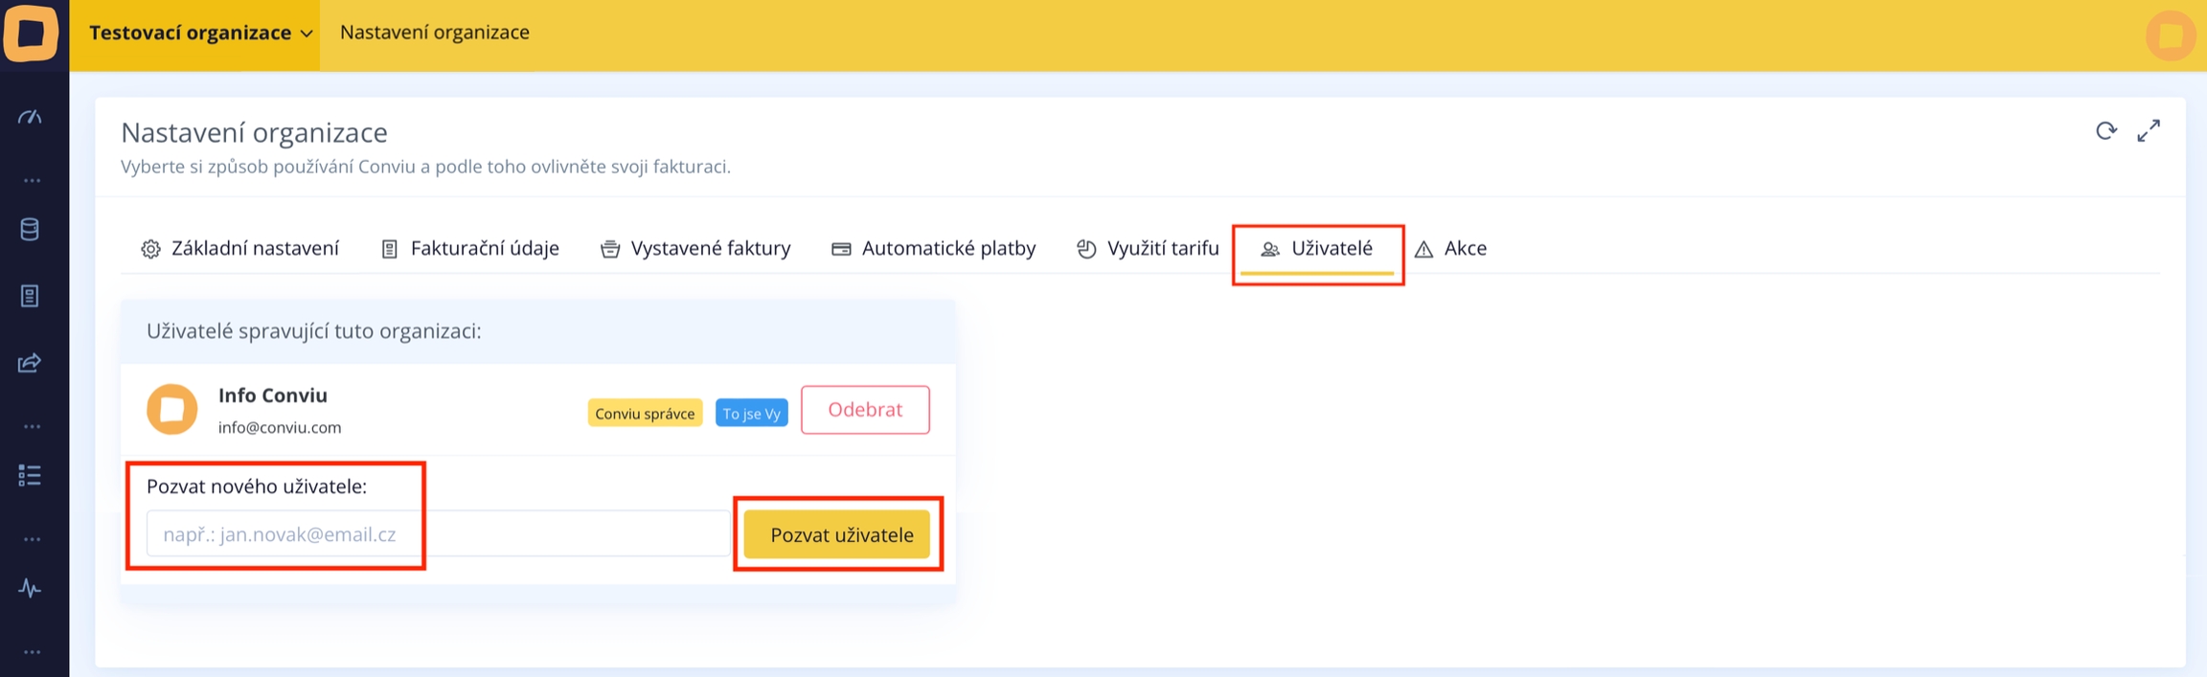This screenshot has width=2207, height=677.
Task: Open the Testovací organizace dropdown
Action: tap(200, 34)
